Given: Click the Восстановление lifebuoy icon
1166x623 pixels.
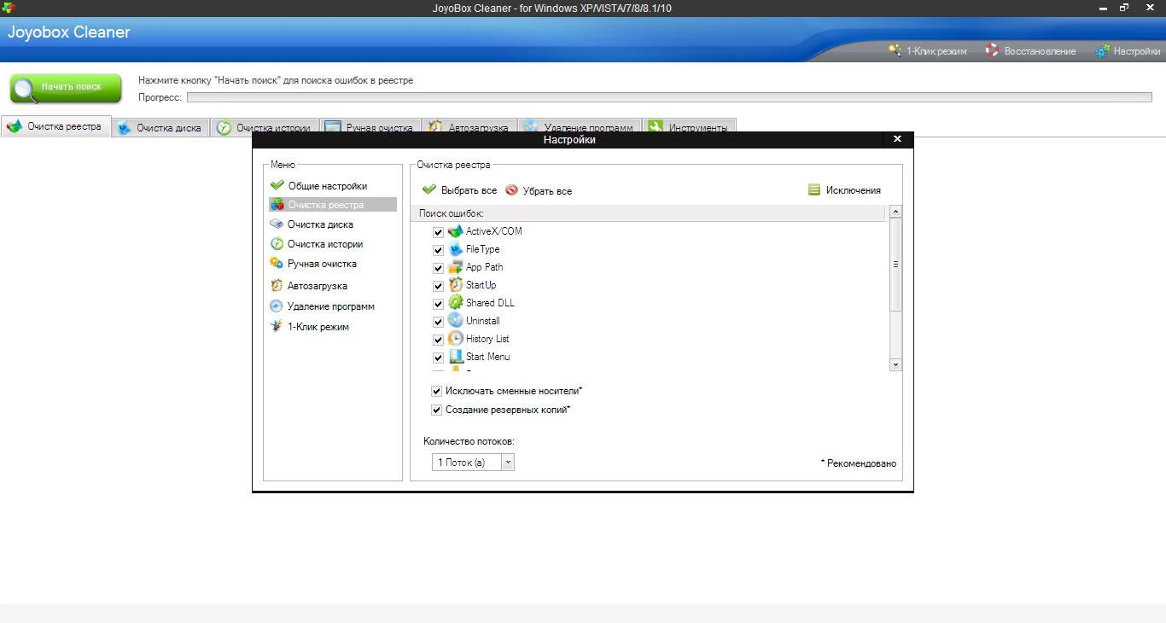Looking at the screenshot, I should pyautogui.click(x=992, y=50).
